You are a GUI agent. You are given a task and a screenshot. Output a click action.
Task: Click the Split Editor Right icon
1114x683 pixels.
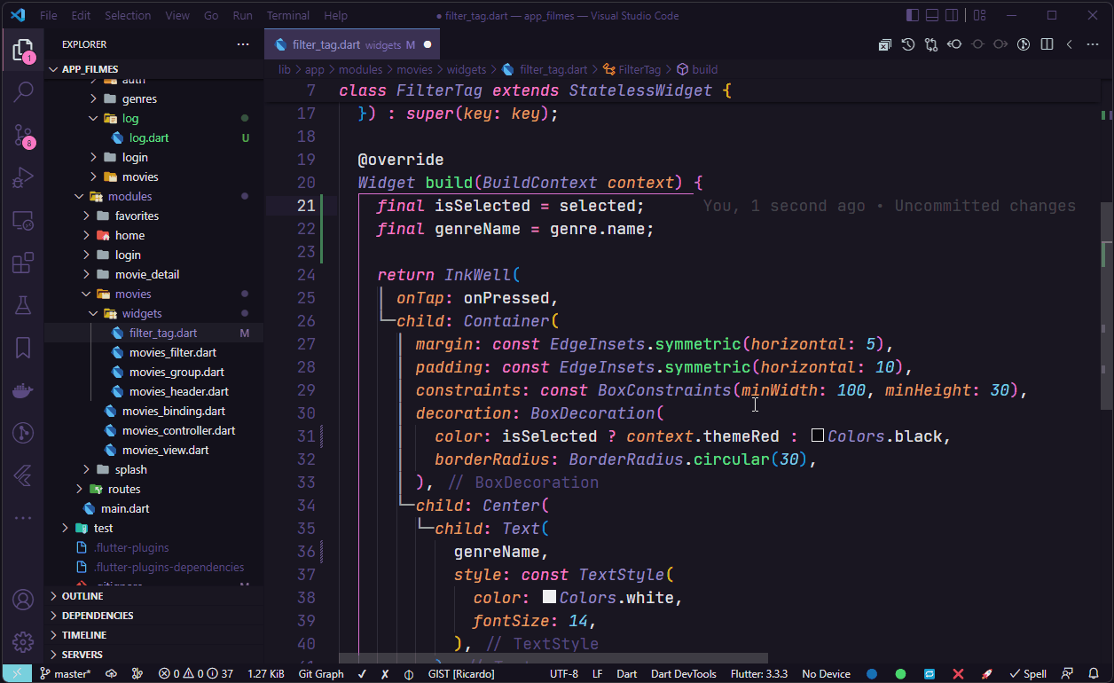[x=1047, y=44]
